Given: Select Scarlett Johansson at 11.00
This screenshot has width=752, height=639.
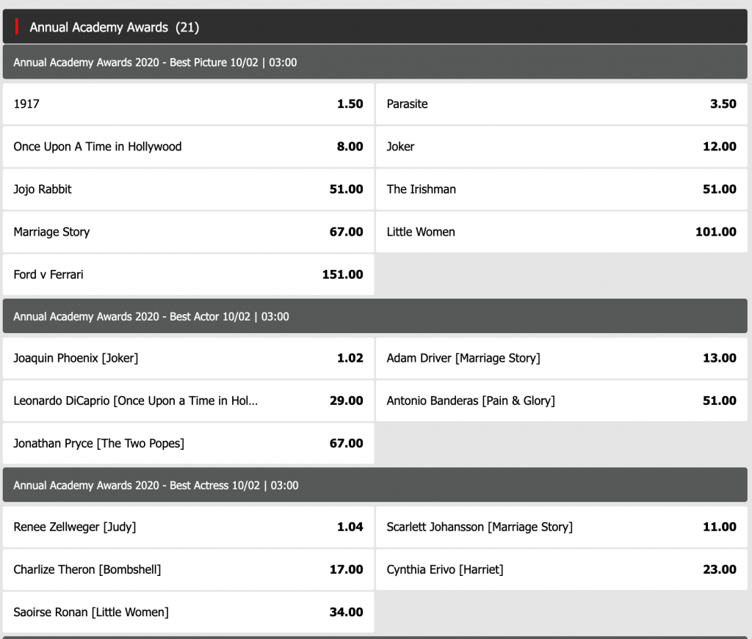Looking at the screenshot, I should click(561, 527).
